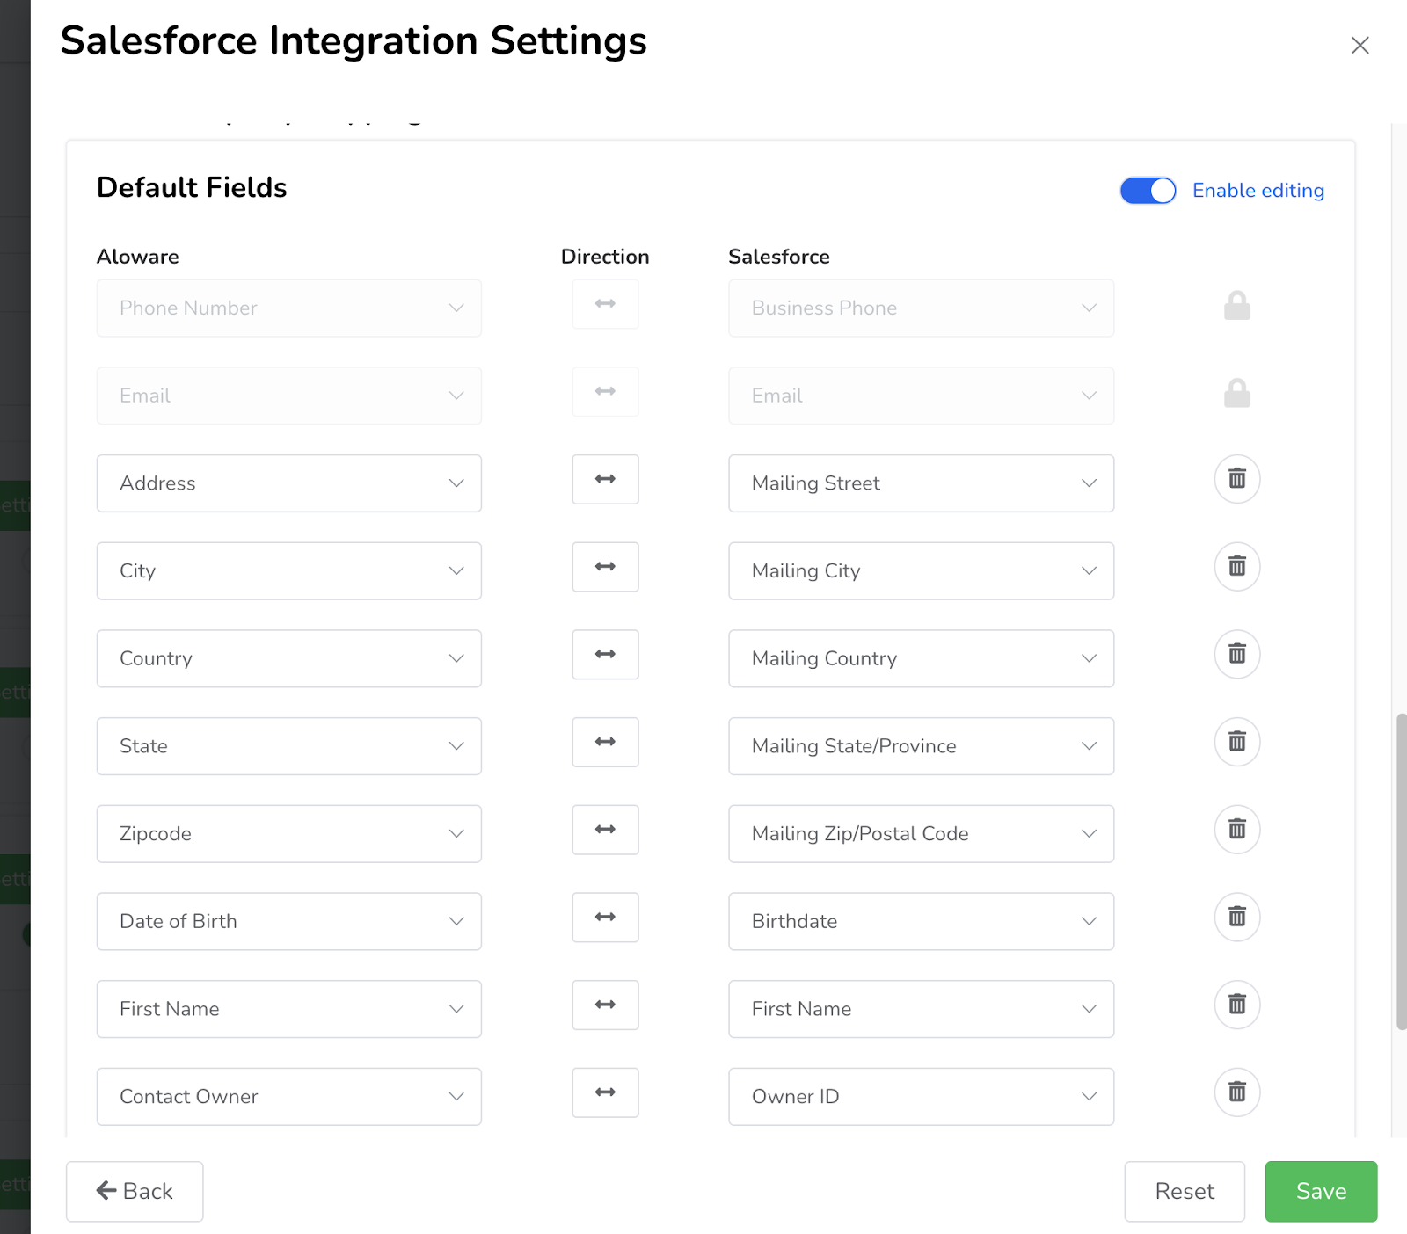1407x1234 pixels.
Task: Open the Aloware Country dropdown
Action: coord(288,658)
